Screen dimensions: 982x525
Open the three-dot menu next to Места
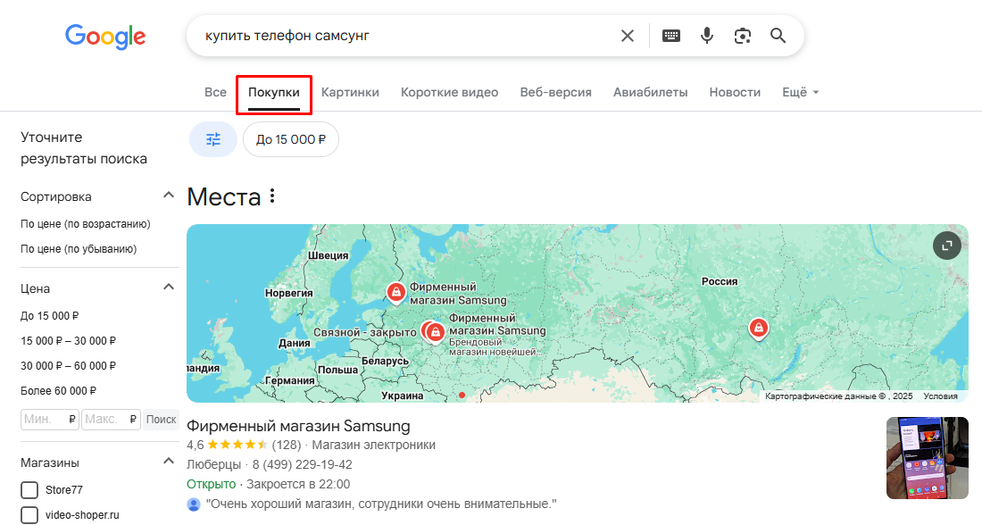pyautogui.click(x=271, y=195)
